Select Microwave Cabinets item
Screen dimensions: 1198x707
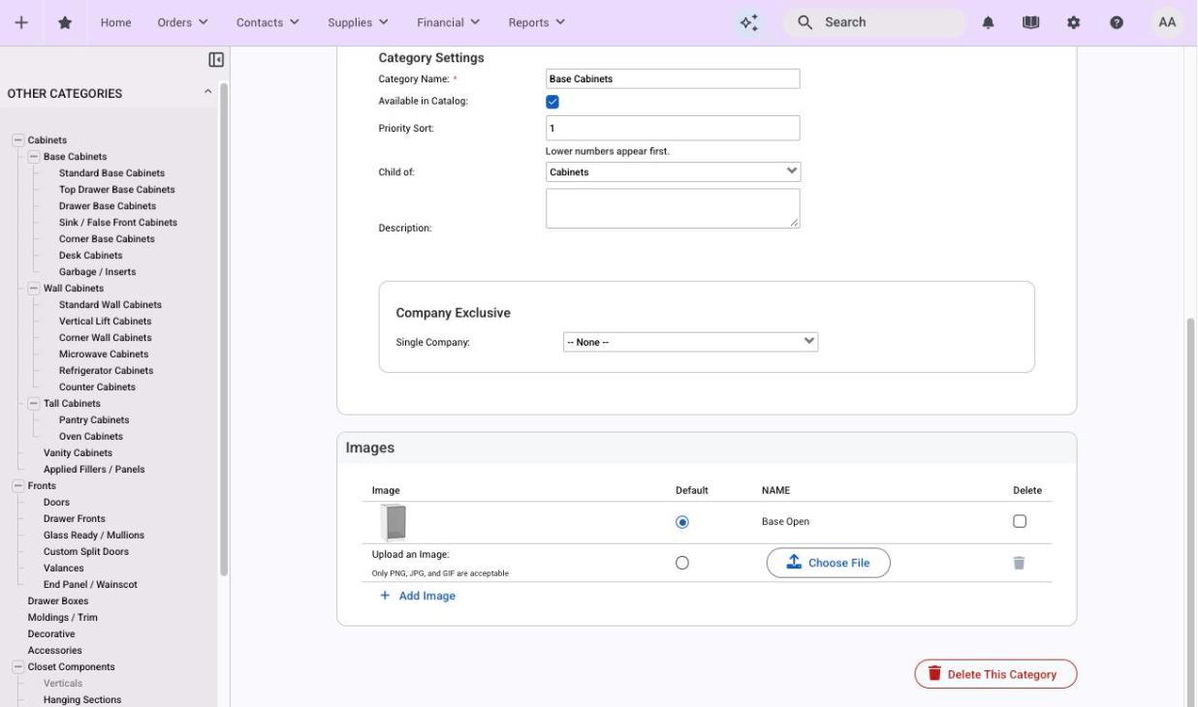point(104,354)
